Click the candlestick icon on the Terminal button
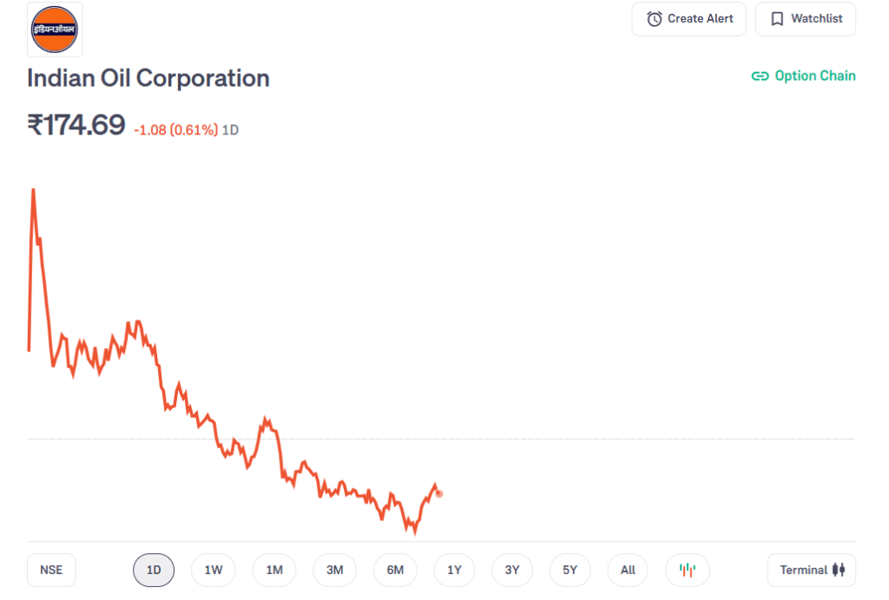This screenshot has height=600, width=889. (x=838, y=570)
